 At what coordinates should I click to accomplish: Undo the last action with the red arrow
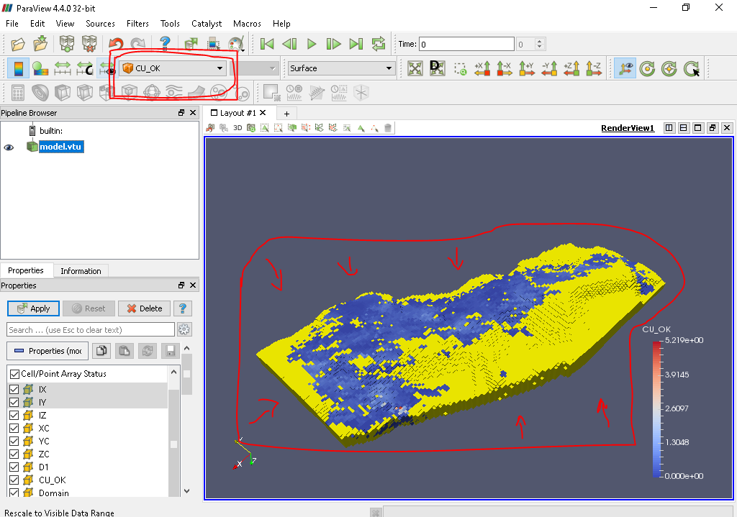click(116, 44)
